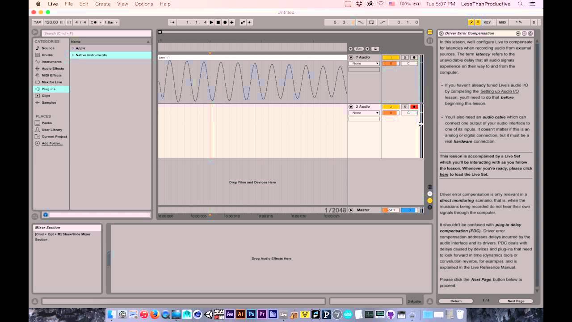
Task: Go back in Help View
Action: click(x=518, y=34)
